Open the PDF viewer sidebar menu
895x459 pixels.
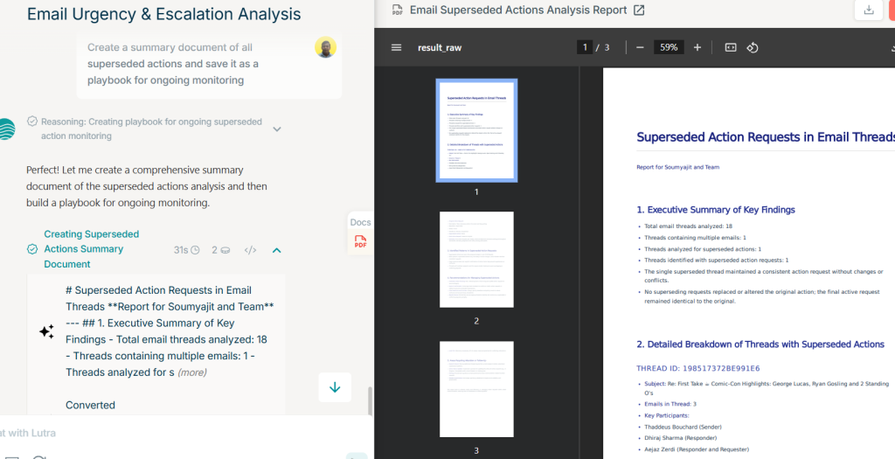click(397, 47)
